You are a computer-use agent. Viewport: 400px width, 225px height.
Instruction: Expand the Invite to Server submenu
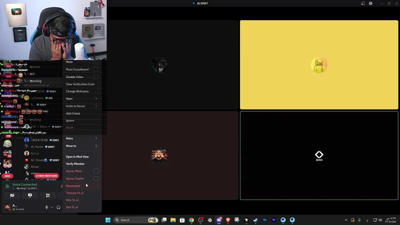(82, 106)
